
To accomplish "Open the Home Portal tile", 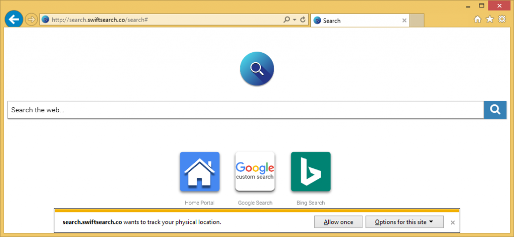I will 199,172.
